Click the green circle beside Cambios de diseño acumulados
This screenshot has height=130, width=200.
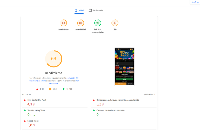pos(94,110)
